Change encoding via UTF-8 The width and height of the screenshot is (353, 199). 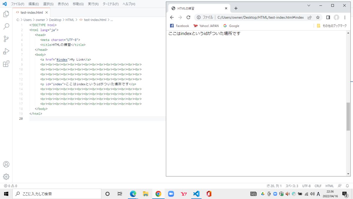pos(306,186)
